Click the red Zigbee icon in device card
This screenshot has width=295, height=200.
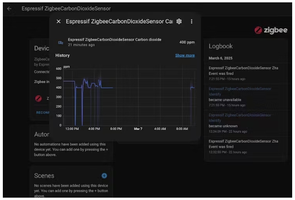[39, 99]
